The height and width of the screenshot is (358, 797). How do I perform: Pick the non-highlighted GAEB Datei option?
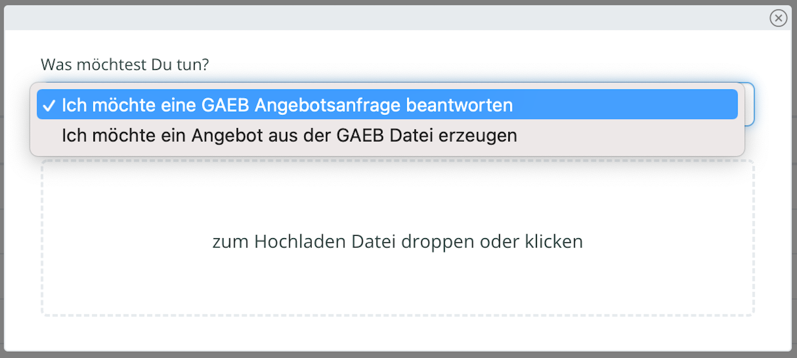tap(387, 135)
